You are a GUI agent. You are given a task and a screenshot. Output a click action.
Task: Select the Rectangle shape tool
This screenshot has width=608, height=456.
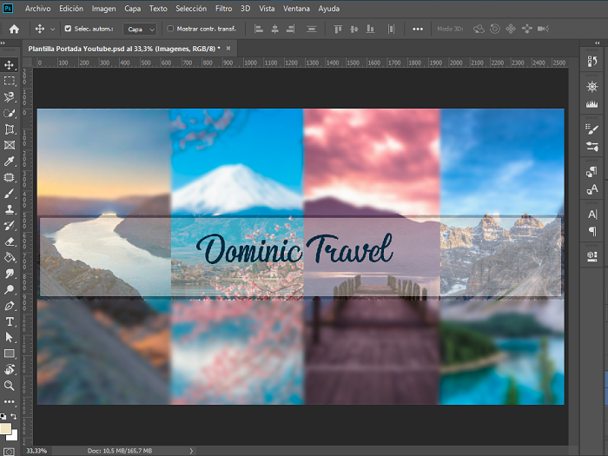pos(9,354)
